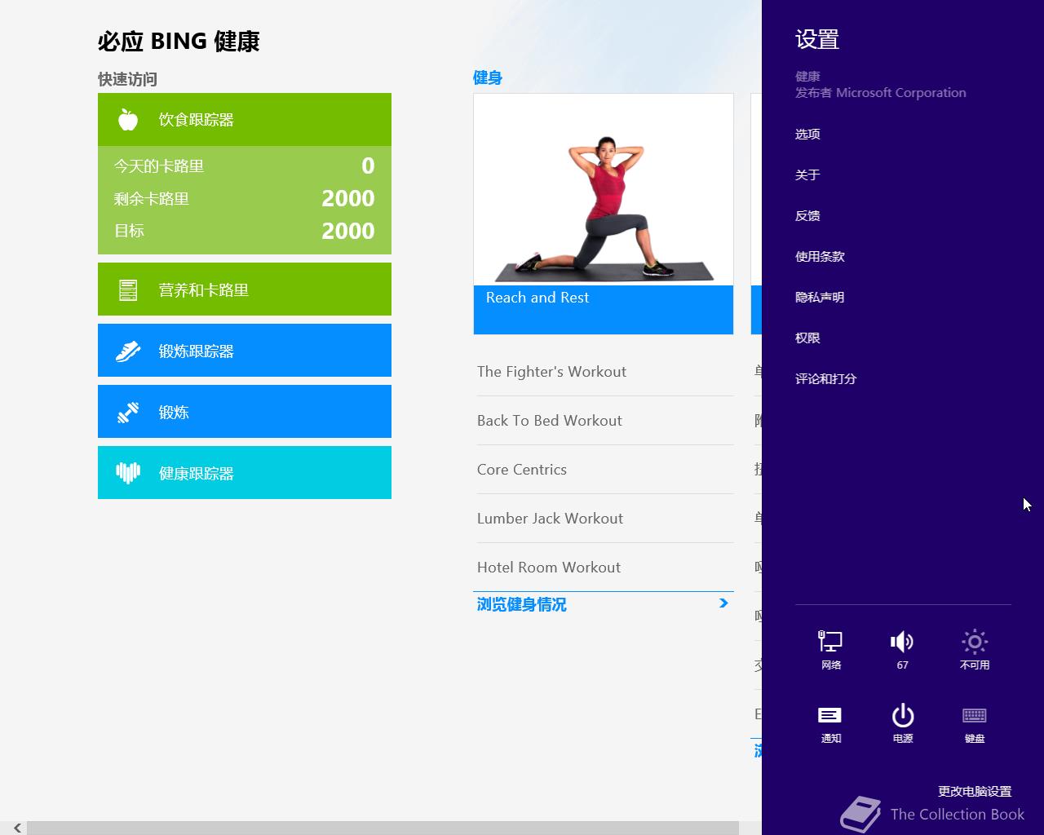Open the 饮食跟踪器 tile
1044x835 pixels.
[x=245, y=120]
